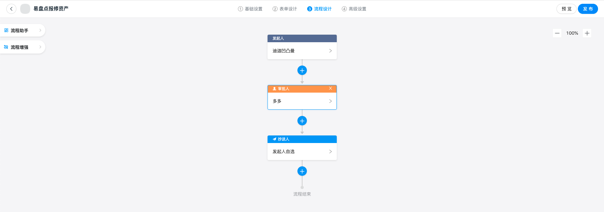Open 发起人 node 迪迦凹凸曼 settings

(x=302, y=51)
